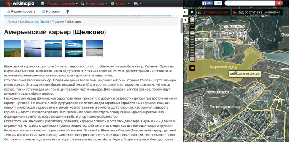Viewport: 289px width, 142px height.
Task: Click the Амерьево map label
Action: [239, 88]
